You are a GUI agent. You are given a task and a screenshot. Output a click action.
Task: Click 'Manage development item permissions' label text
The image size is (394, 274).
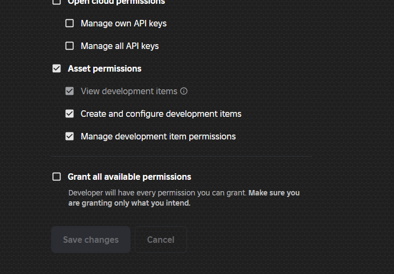click(x=158, y=136)
